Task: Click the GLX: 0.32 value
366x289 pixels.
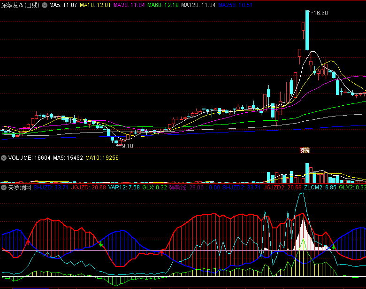Action: [x=154, y=187]
